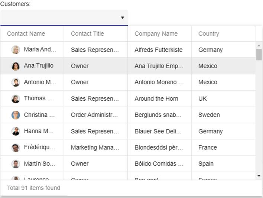Click the vertical scrollbar thumb
263x198 pixels.
pos(259,55)
